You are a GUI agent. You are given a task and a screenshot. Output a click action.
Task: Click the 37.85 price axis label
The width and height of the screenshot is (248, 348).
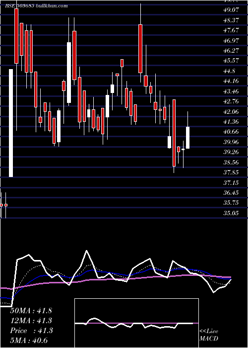coord(232,172)
